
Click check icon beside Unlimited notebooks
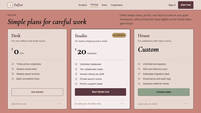click(x=76, y=64)
